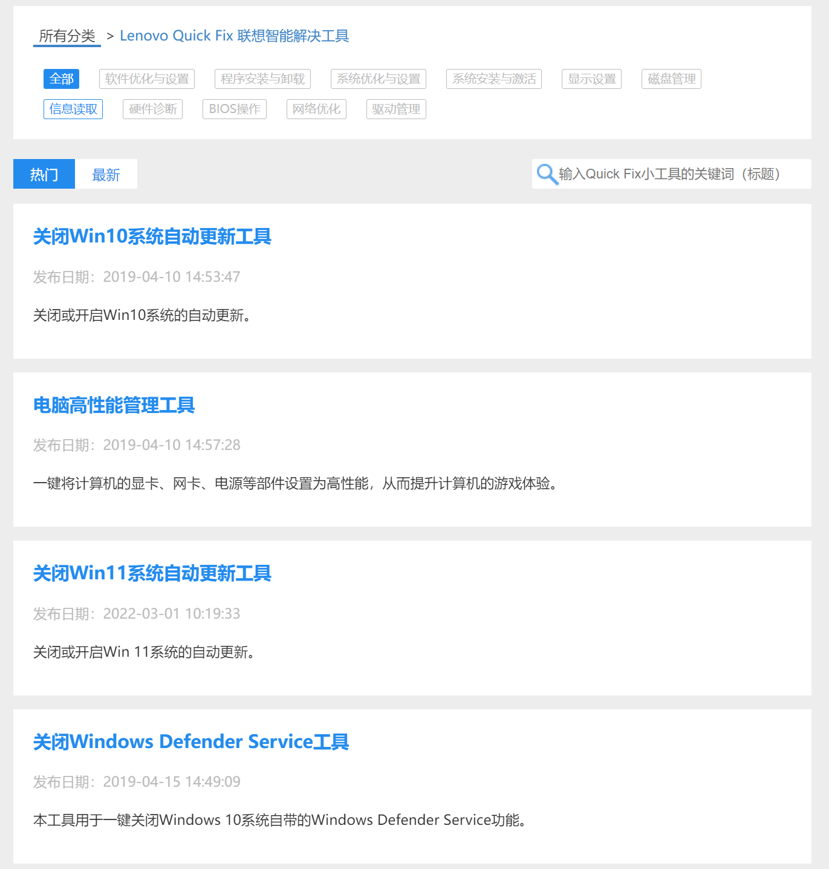Viewport: 829px width, 869px height.
Task: Filter by 磁盘管理 category
Action: tap(671, 79)
